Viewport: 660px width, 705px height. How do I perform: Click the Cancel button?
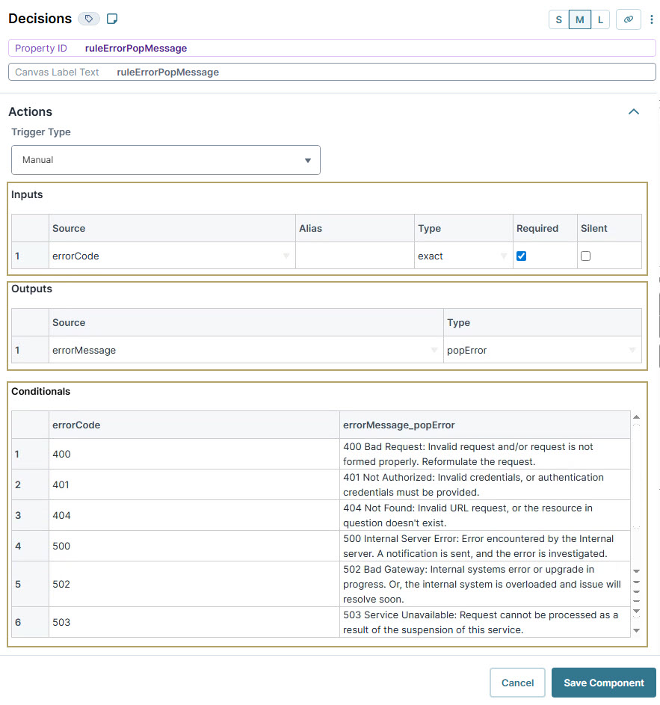517,683
